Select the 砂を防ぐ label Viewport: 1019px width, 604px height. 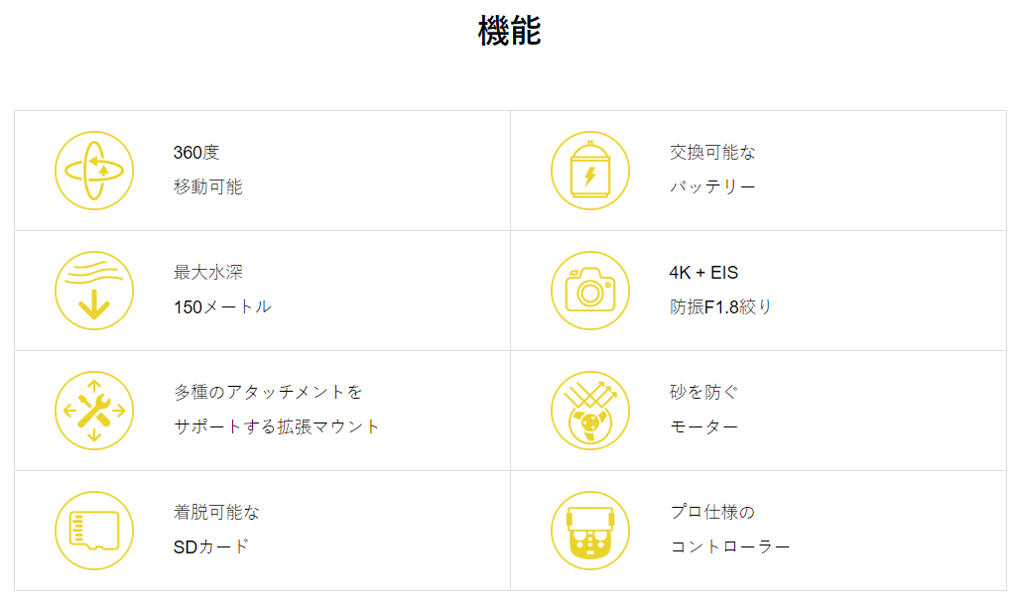pyautogui.click(x=703, y=393)
